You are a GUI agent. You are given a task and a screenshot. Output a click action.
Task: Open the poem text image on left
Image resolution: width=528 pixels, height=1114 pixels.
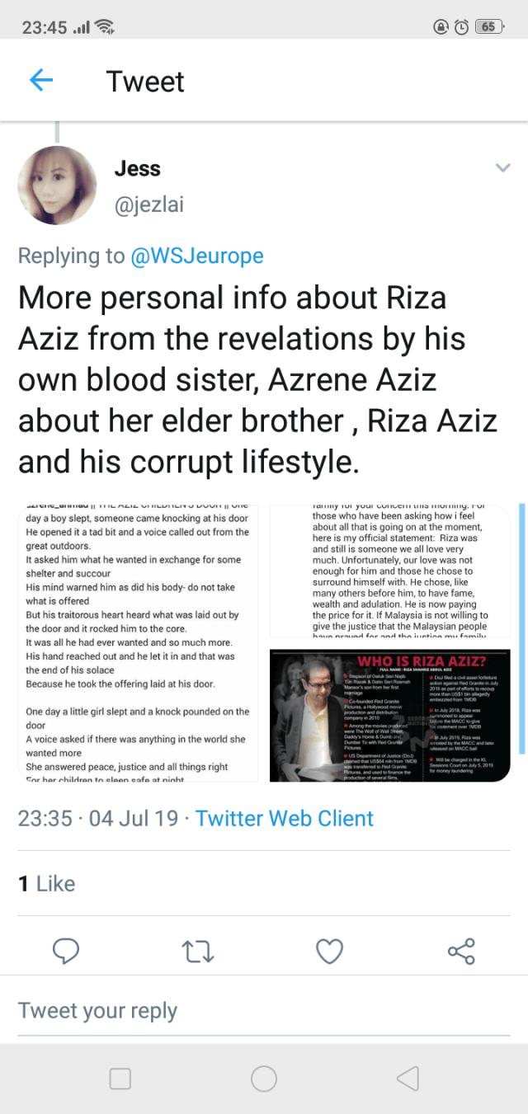click(138, 642)
